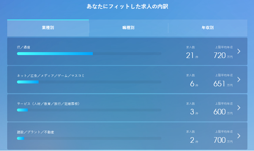
Task: Select the サービス（人材／教育／旅行／冠婚葬祭） label
Action: [48, 104]
